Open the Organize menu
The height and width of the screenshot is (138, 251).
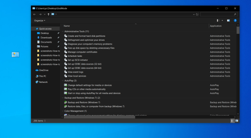point(40,21)
